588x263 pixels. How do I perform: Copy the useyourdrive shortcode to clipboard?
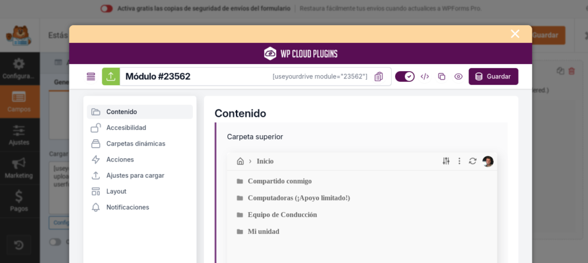pyautogui.click(x=379, y=77)
